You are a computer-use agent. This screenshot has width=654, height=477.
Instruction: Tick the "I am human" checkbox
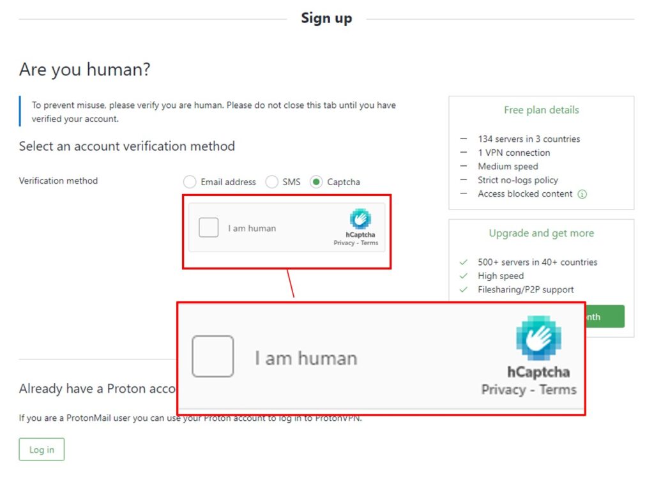(208, 227)
